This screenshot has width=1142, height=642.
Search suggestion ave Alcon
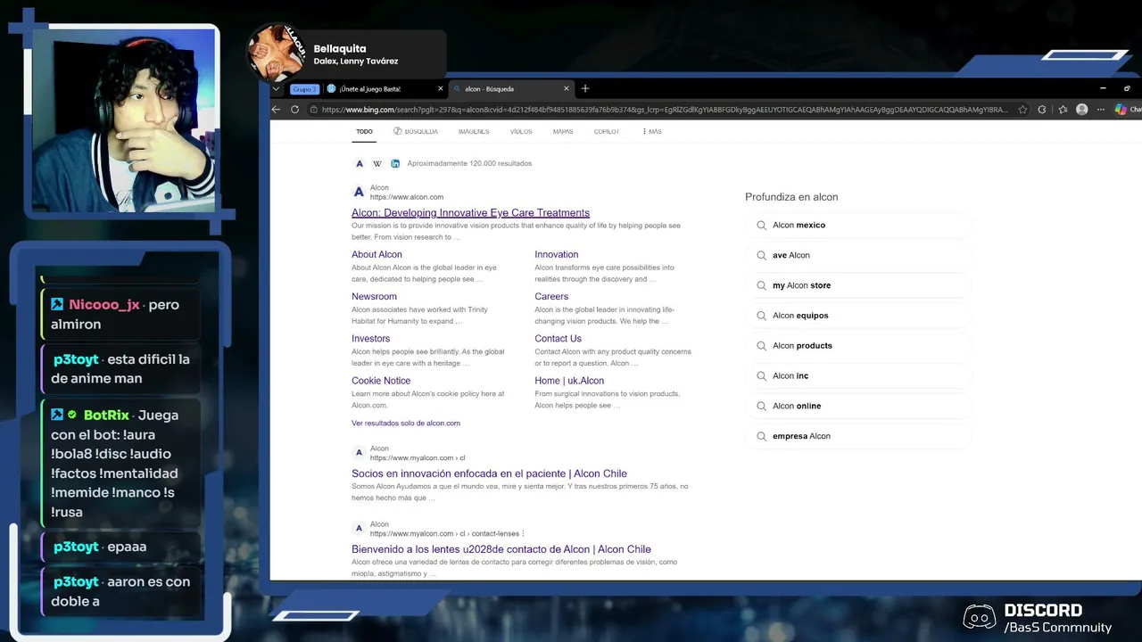tap(858, 255)
